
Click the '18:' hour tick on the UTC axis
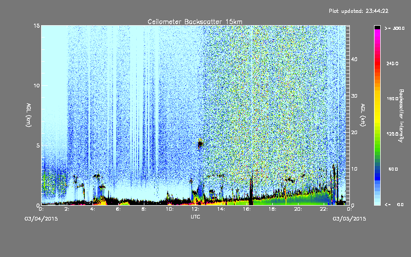pos(272,209)
